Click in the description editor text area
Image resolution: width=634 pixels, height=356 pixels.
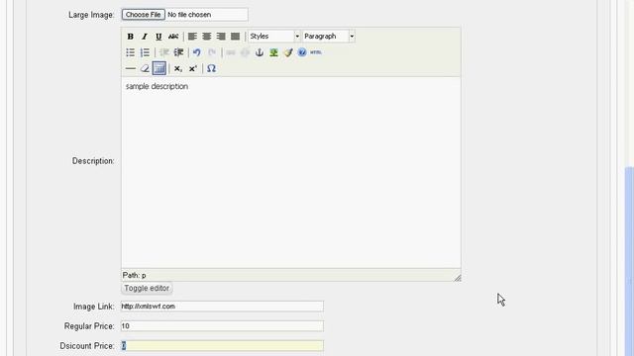point(290,172)
